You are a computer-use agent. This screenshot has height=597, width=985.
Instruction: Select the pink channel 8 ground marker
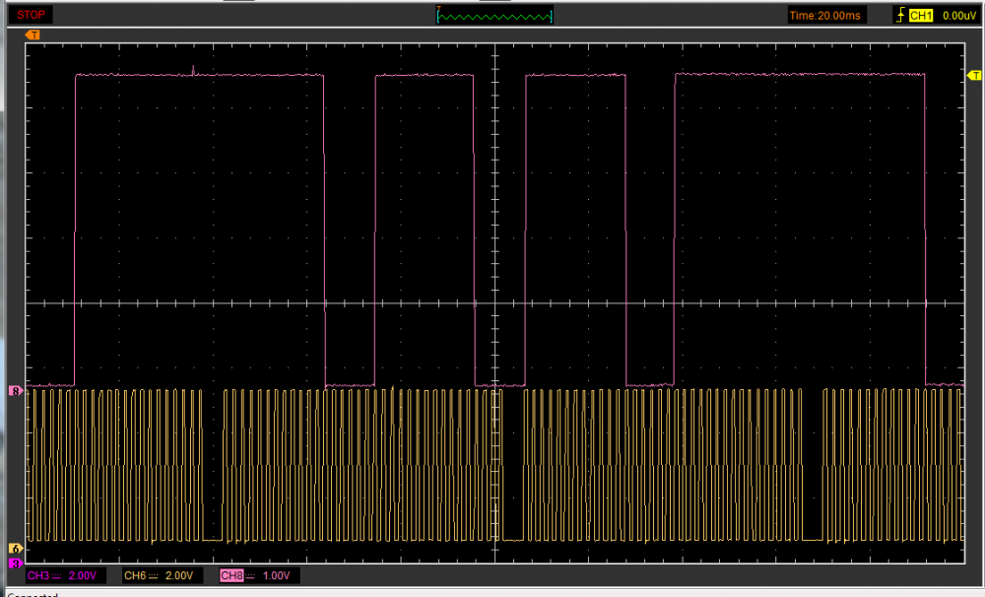pos(15,391)
